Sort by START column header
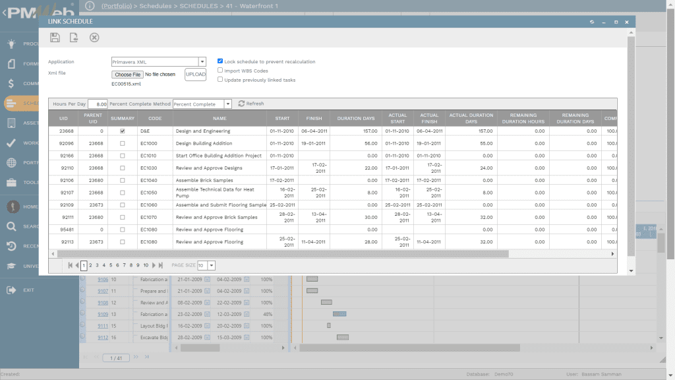 point(282,119)
